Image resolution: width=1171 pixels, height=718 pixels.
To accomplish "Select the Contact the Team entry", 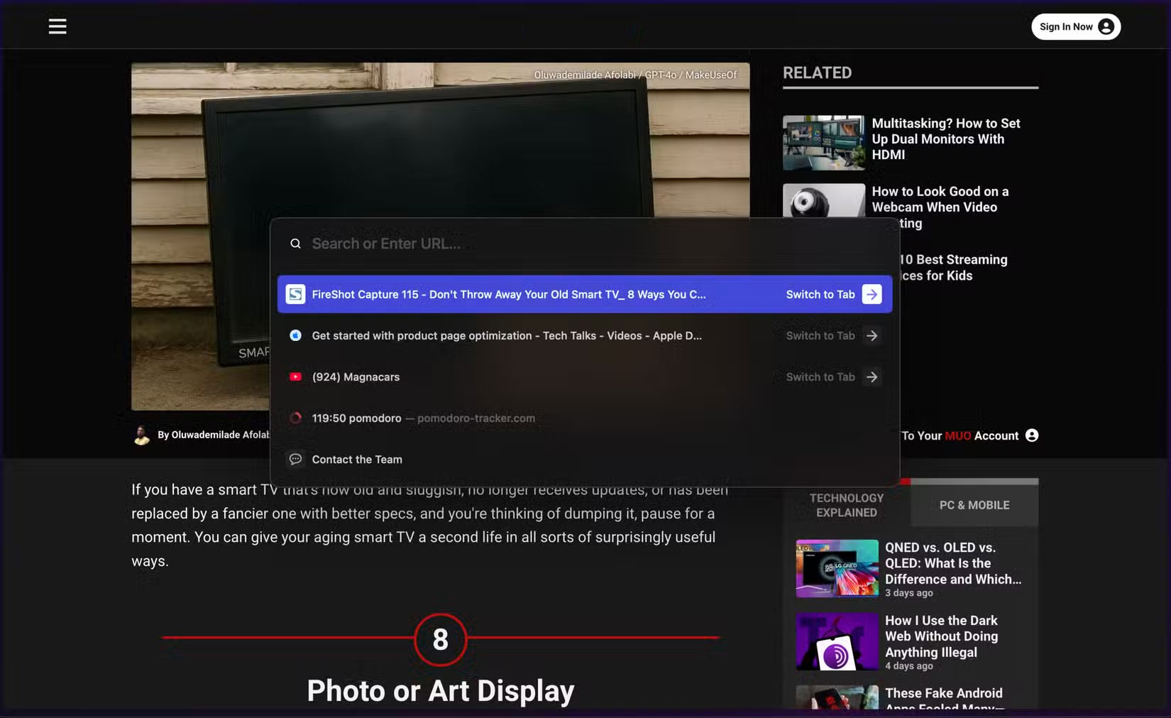I will [358, 459].
